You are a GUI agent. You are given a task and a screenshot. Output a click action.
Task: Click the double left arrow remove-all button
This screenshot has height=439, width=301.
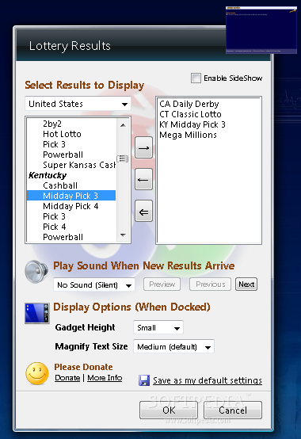pos(143,212)
